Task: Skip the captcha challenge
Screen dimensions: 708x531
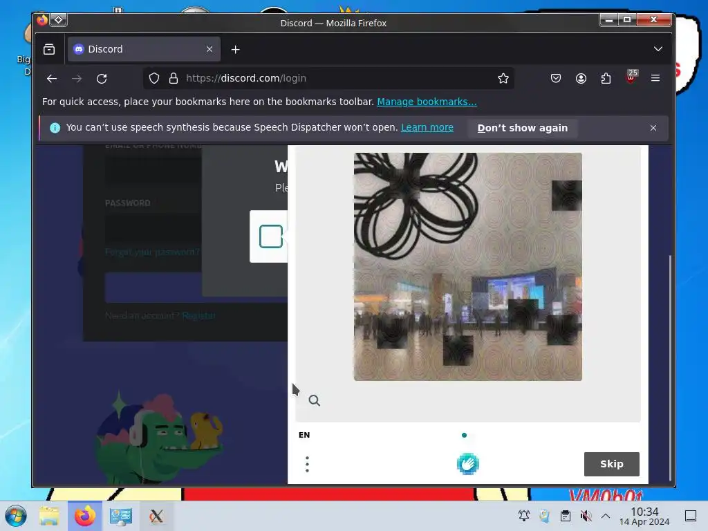Action: click(x=611, y=464)
